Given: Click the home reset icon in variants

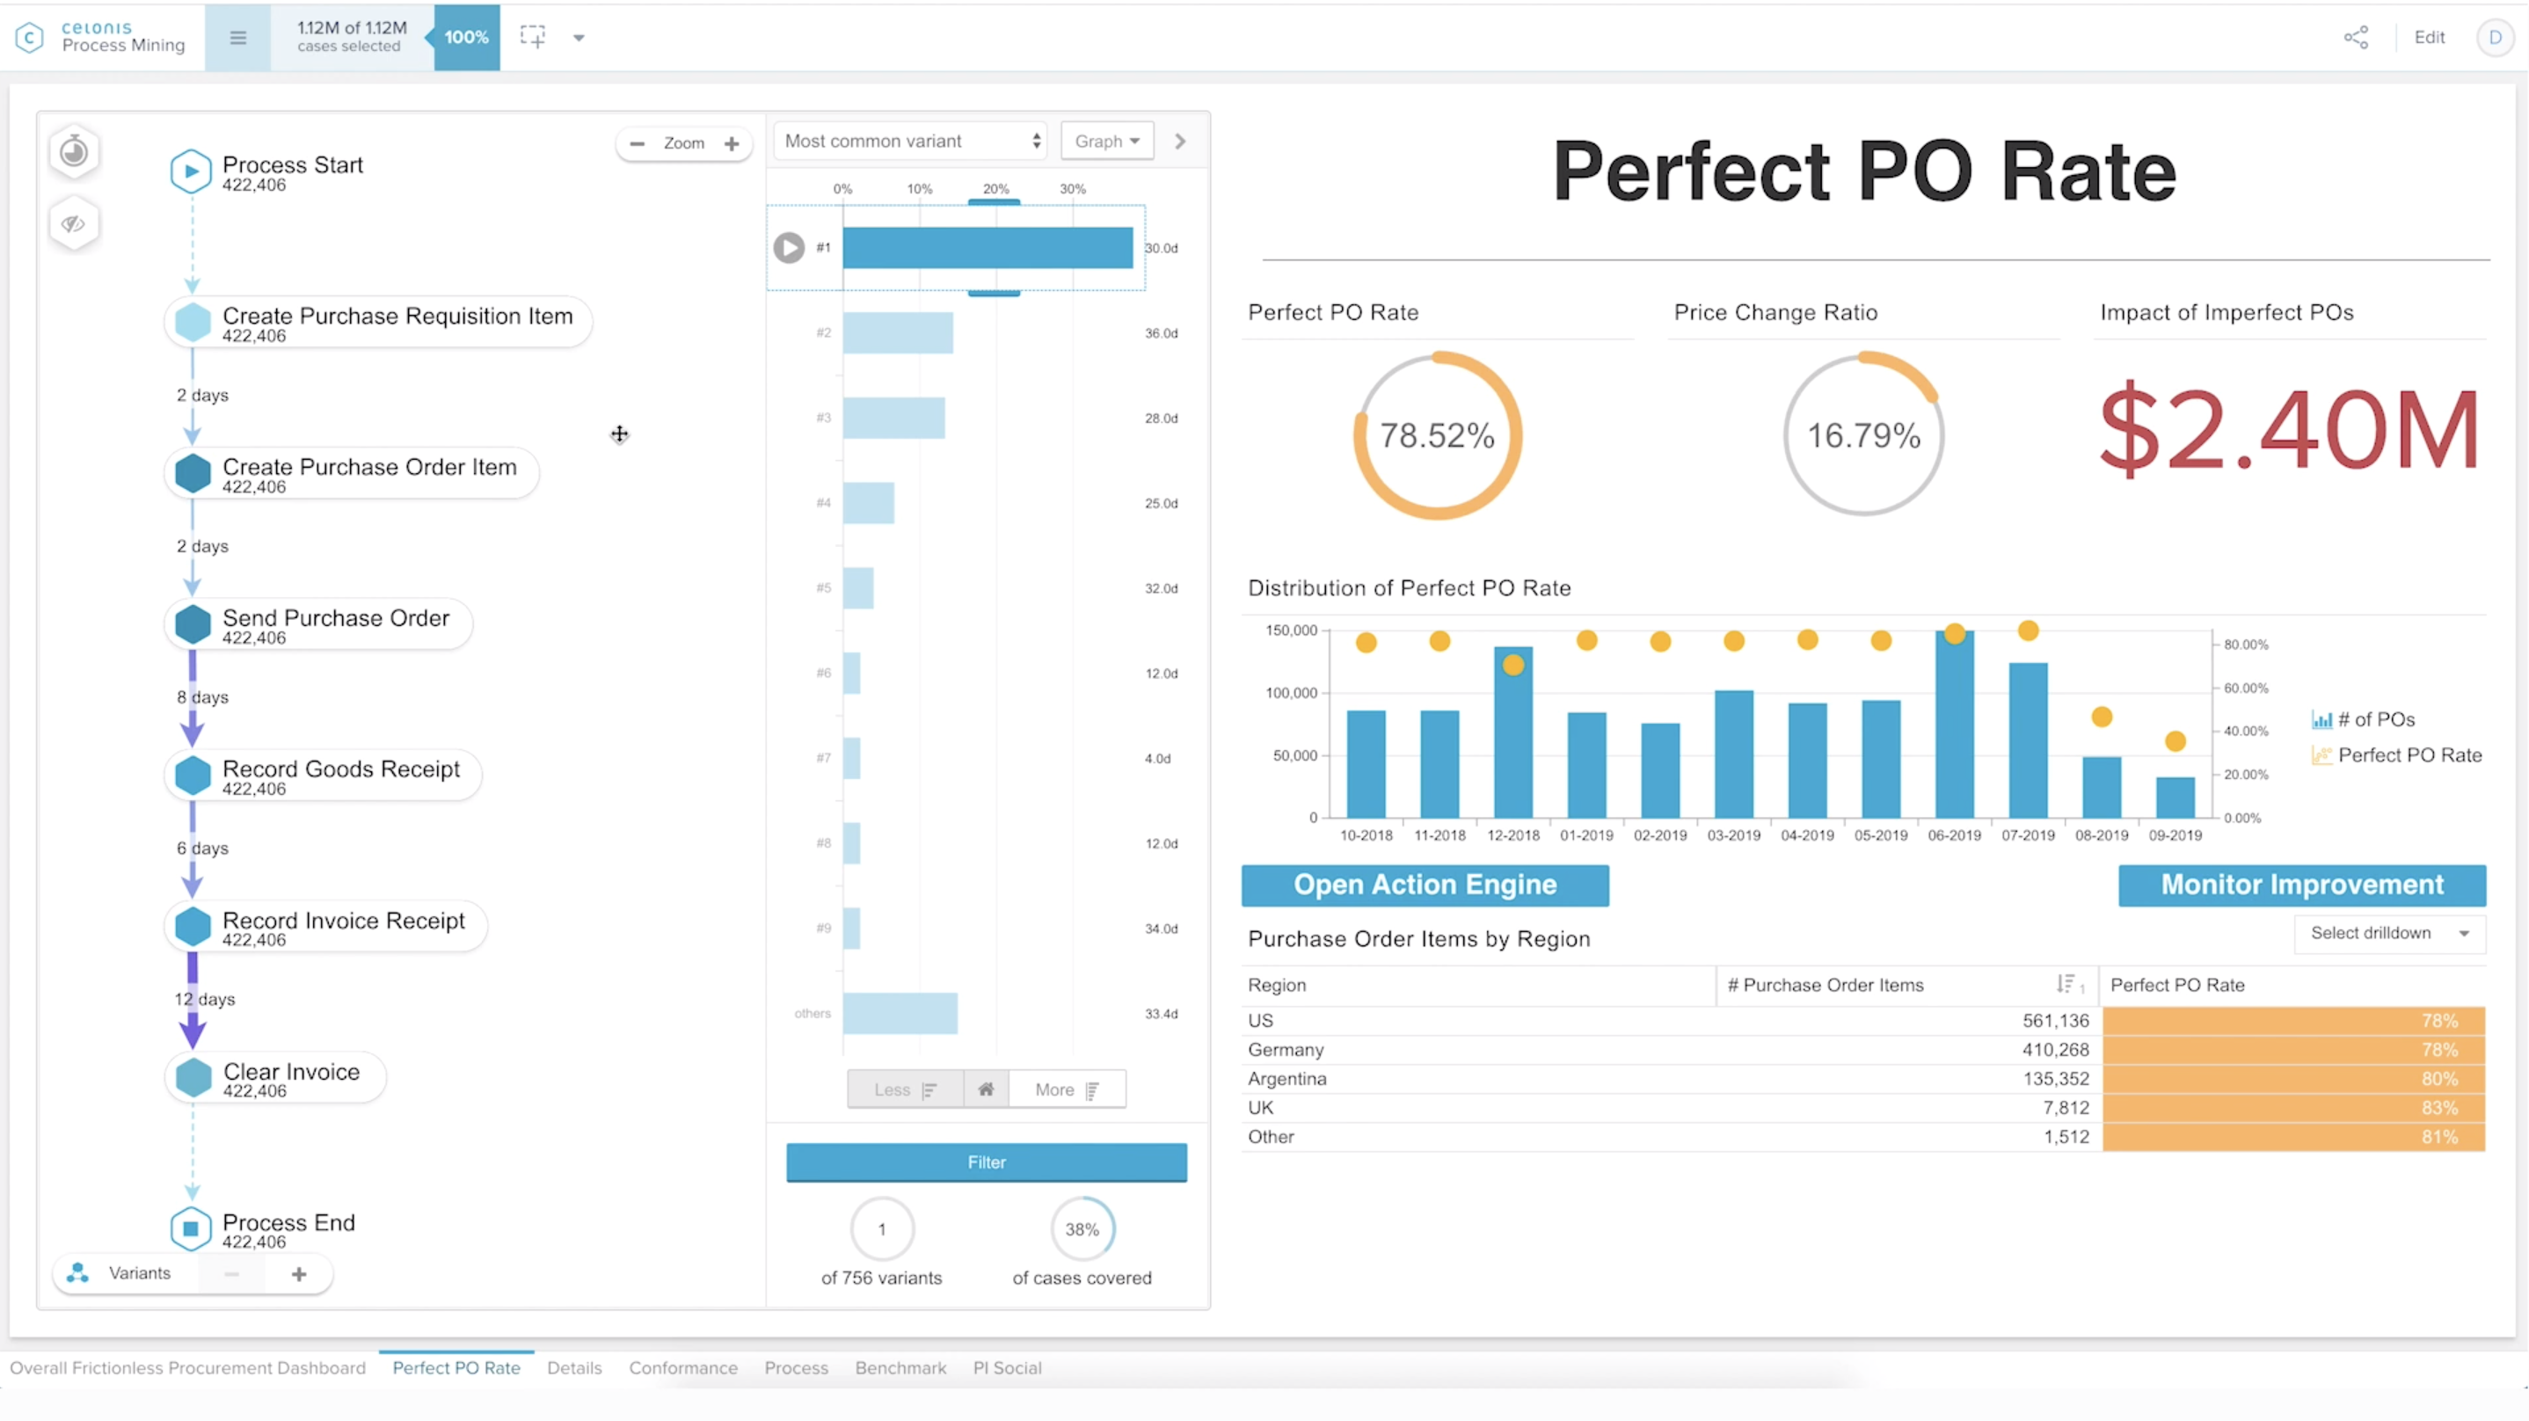Looking at the screenshot, I should click(x=986, y=1089).
